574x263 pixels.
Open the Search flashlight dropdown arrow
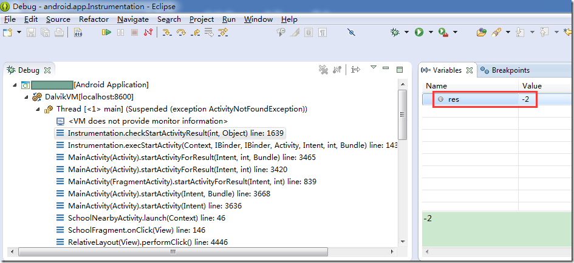[508, 33]
